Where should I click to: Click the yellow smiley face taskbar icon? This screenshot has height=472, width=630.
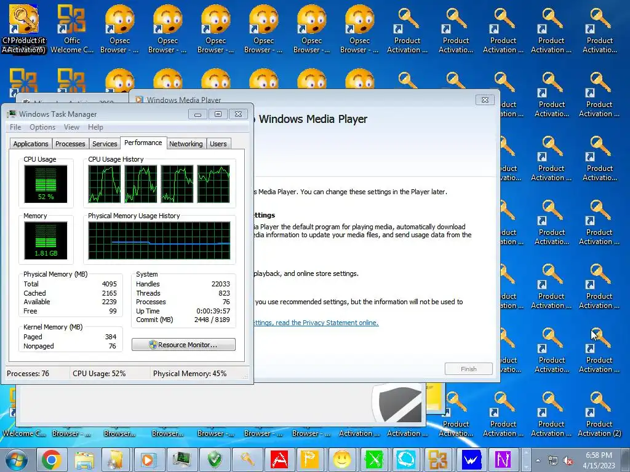pyautogui.click(x=342, y=460)
